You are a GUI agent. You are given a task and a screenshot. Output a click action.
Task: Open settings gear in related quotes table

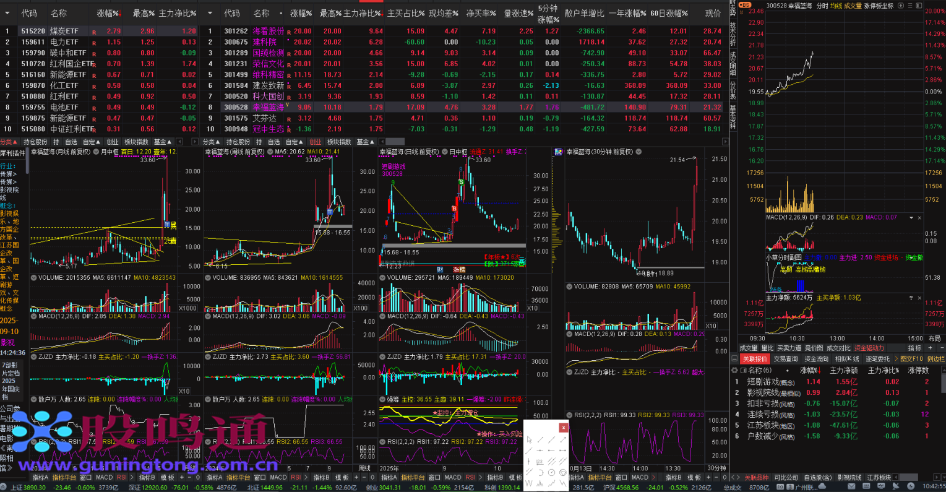coord(734,370)
